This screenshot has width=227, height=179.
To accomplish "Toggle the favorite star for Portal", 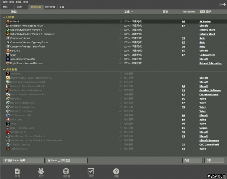I will click(121, 124).
